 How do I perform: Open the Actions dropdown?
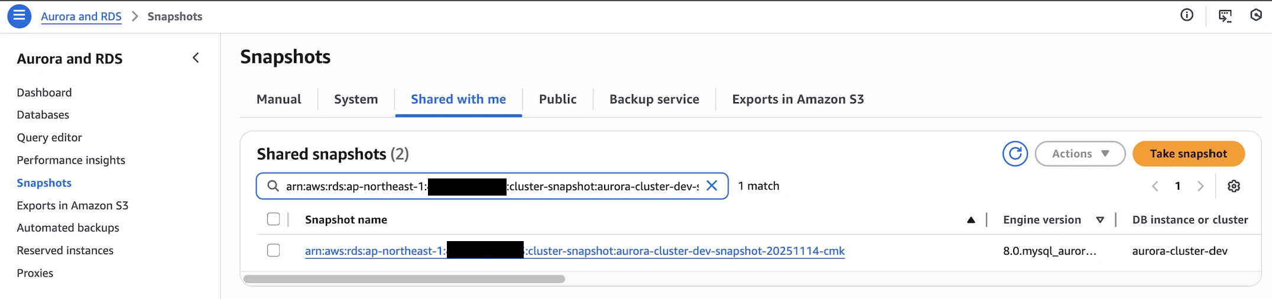coord(1080,154)
